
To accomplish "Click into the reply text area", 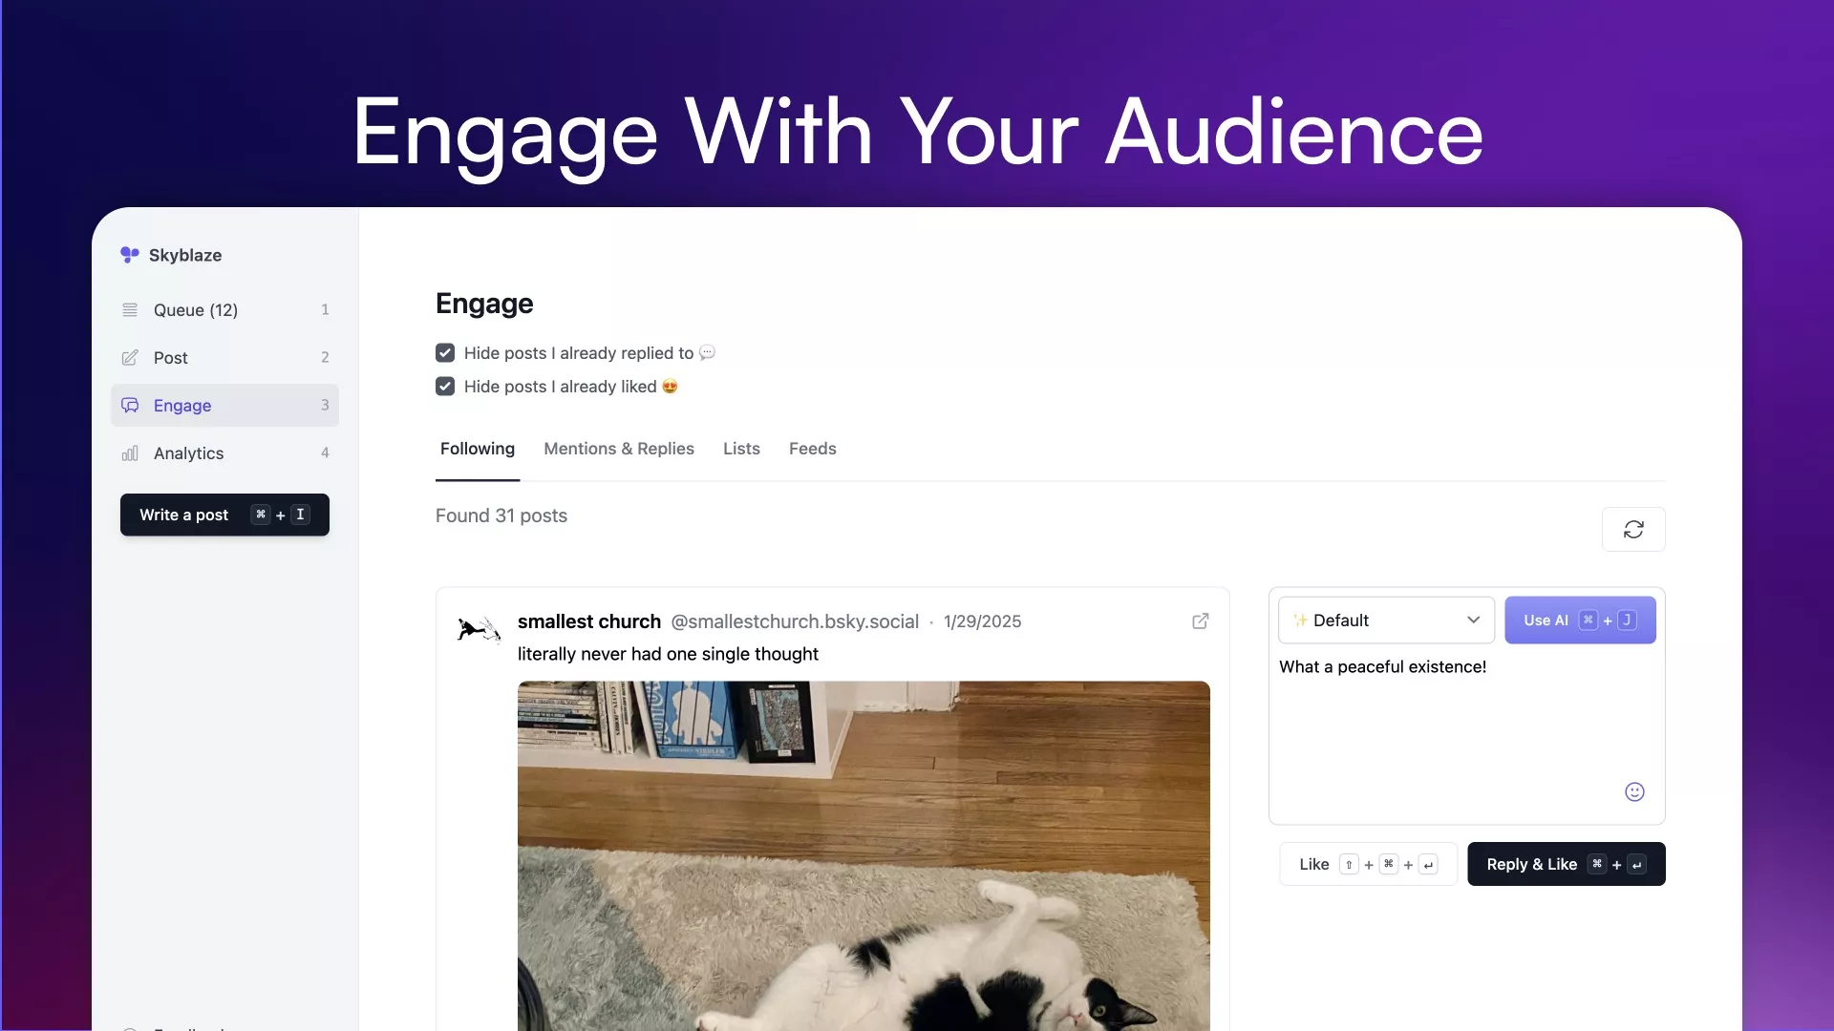I will point(1442,726).
